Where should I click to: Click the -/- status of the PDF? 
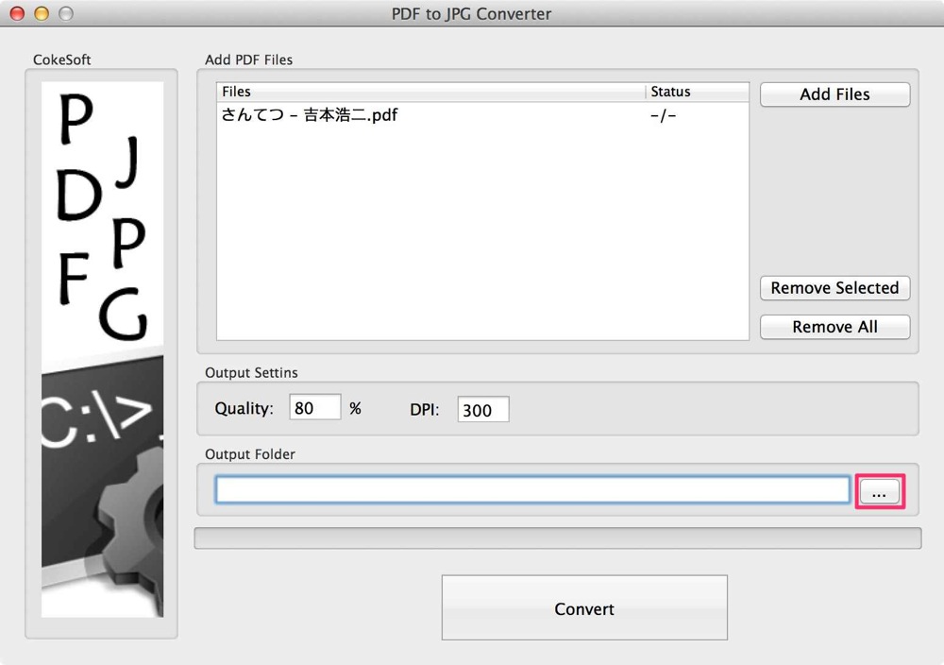coord(663,115)
